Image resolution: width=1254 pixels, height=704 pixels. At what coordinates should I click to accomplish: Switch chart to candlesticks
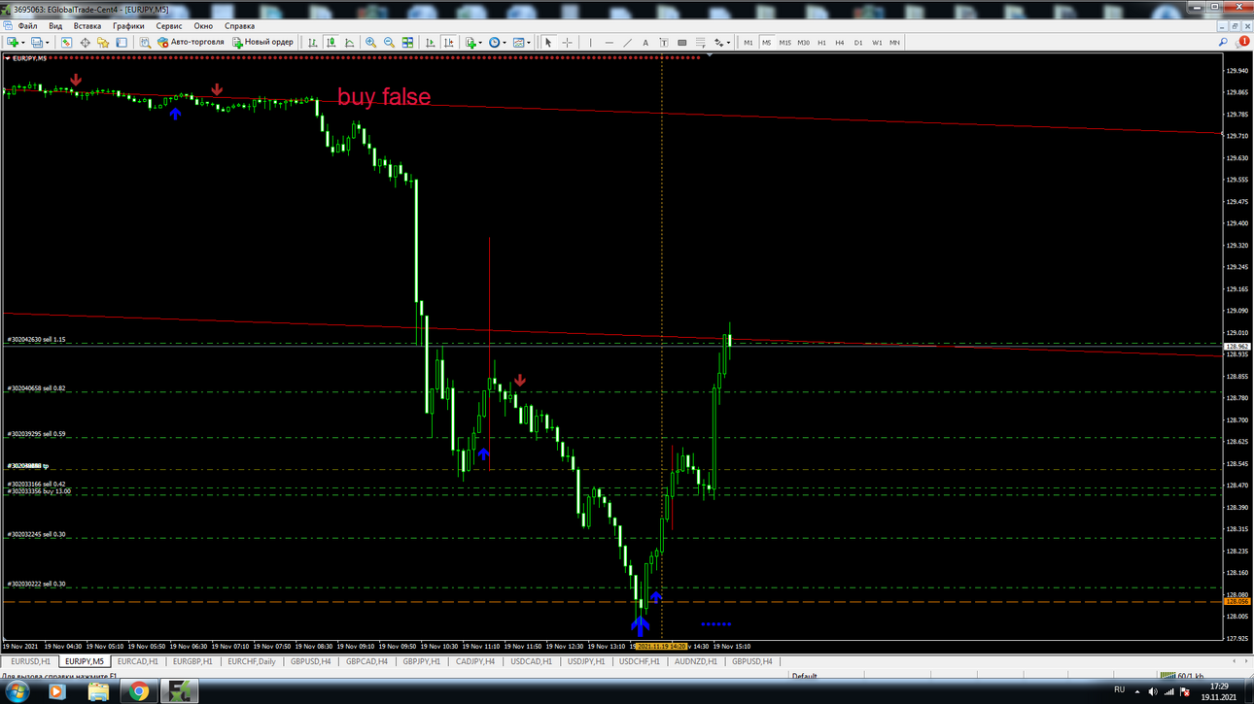click(331, 43)
